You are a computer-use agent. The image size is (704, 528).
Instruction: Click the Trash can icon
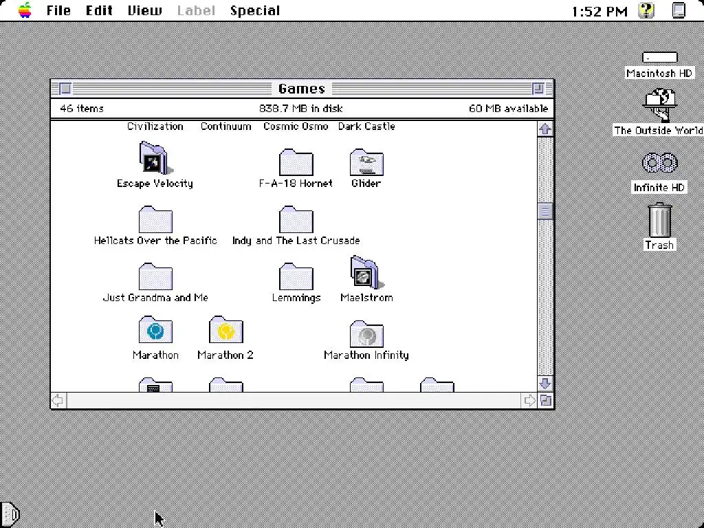point(659,220)
